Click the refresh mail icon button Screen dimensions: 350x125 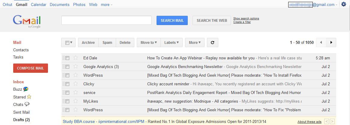[x=213, y=43]
